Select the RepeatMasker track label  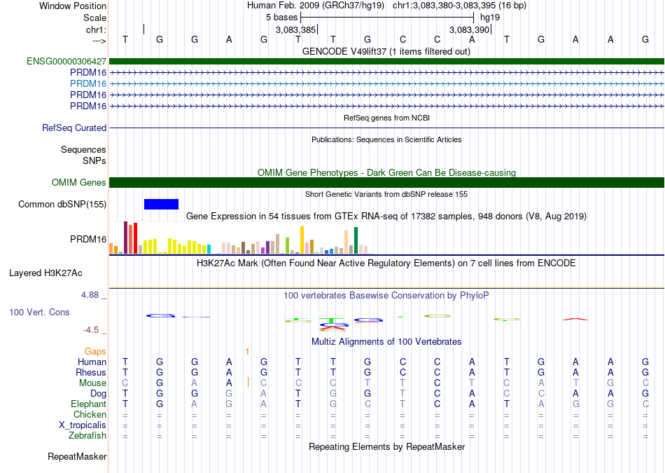click(x=77, y=457)
